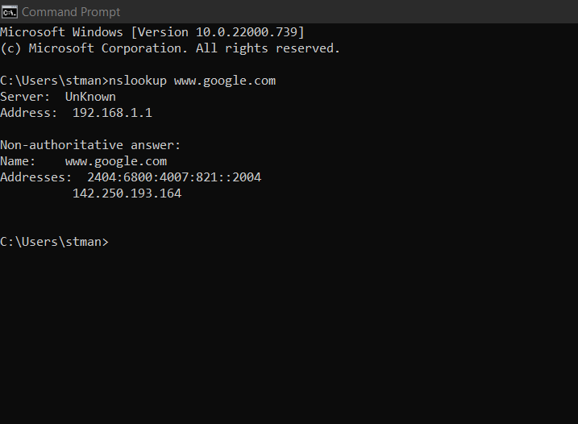Viewport: 578px width, 424px height.
Task: Click www.google.com in the Name line
Action: 116,161
